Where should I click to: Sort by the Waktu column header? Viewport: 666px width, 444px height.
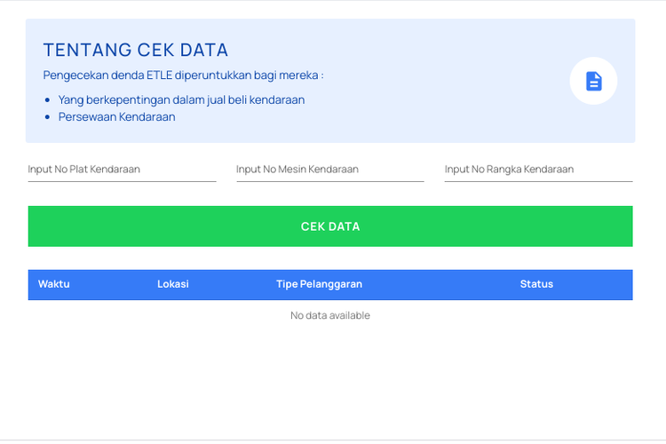pos(54,284)
